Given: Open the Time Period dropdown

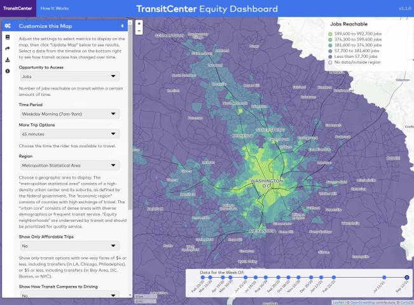Looking at the screenshot, I should click(x=70, y=114).
